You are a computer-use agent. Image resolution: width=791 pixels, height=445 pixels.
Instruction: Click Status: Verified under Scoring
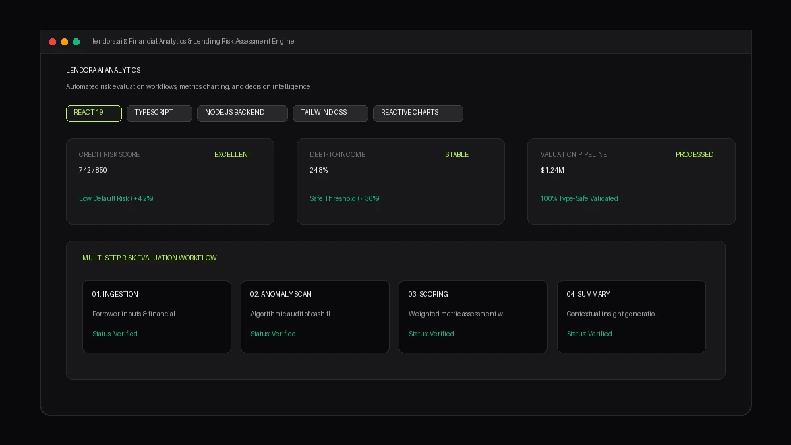431,334
